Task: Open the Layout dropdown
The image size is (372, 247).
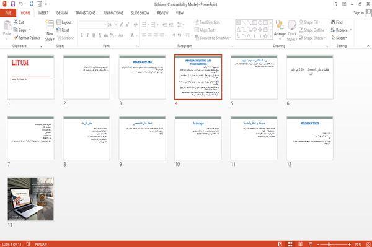Action: (65, 22)
